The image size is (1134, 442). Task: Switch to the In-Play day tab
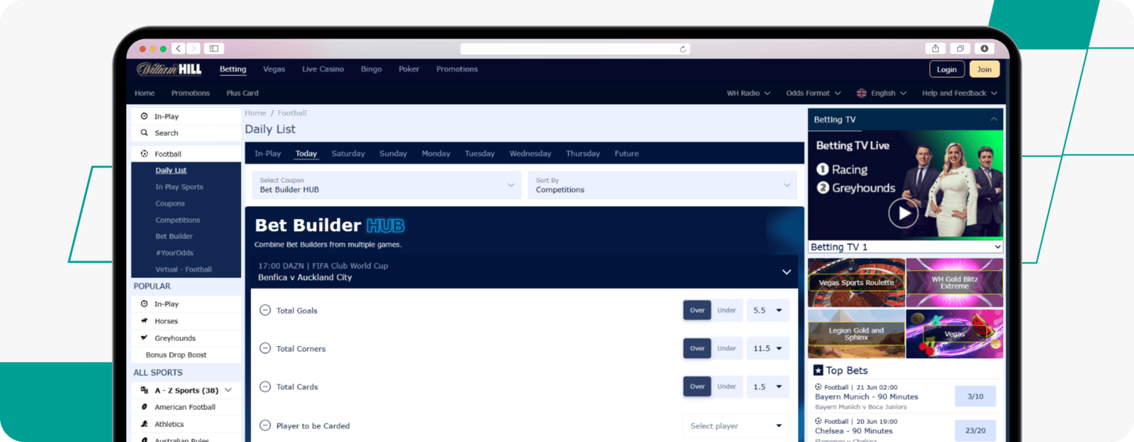coord(268,153)
